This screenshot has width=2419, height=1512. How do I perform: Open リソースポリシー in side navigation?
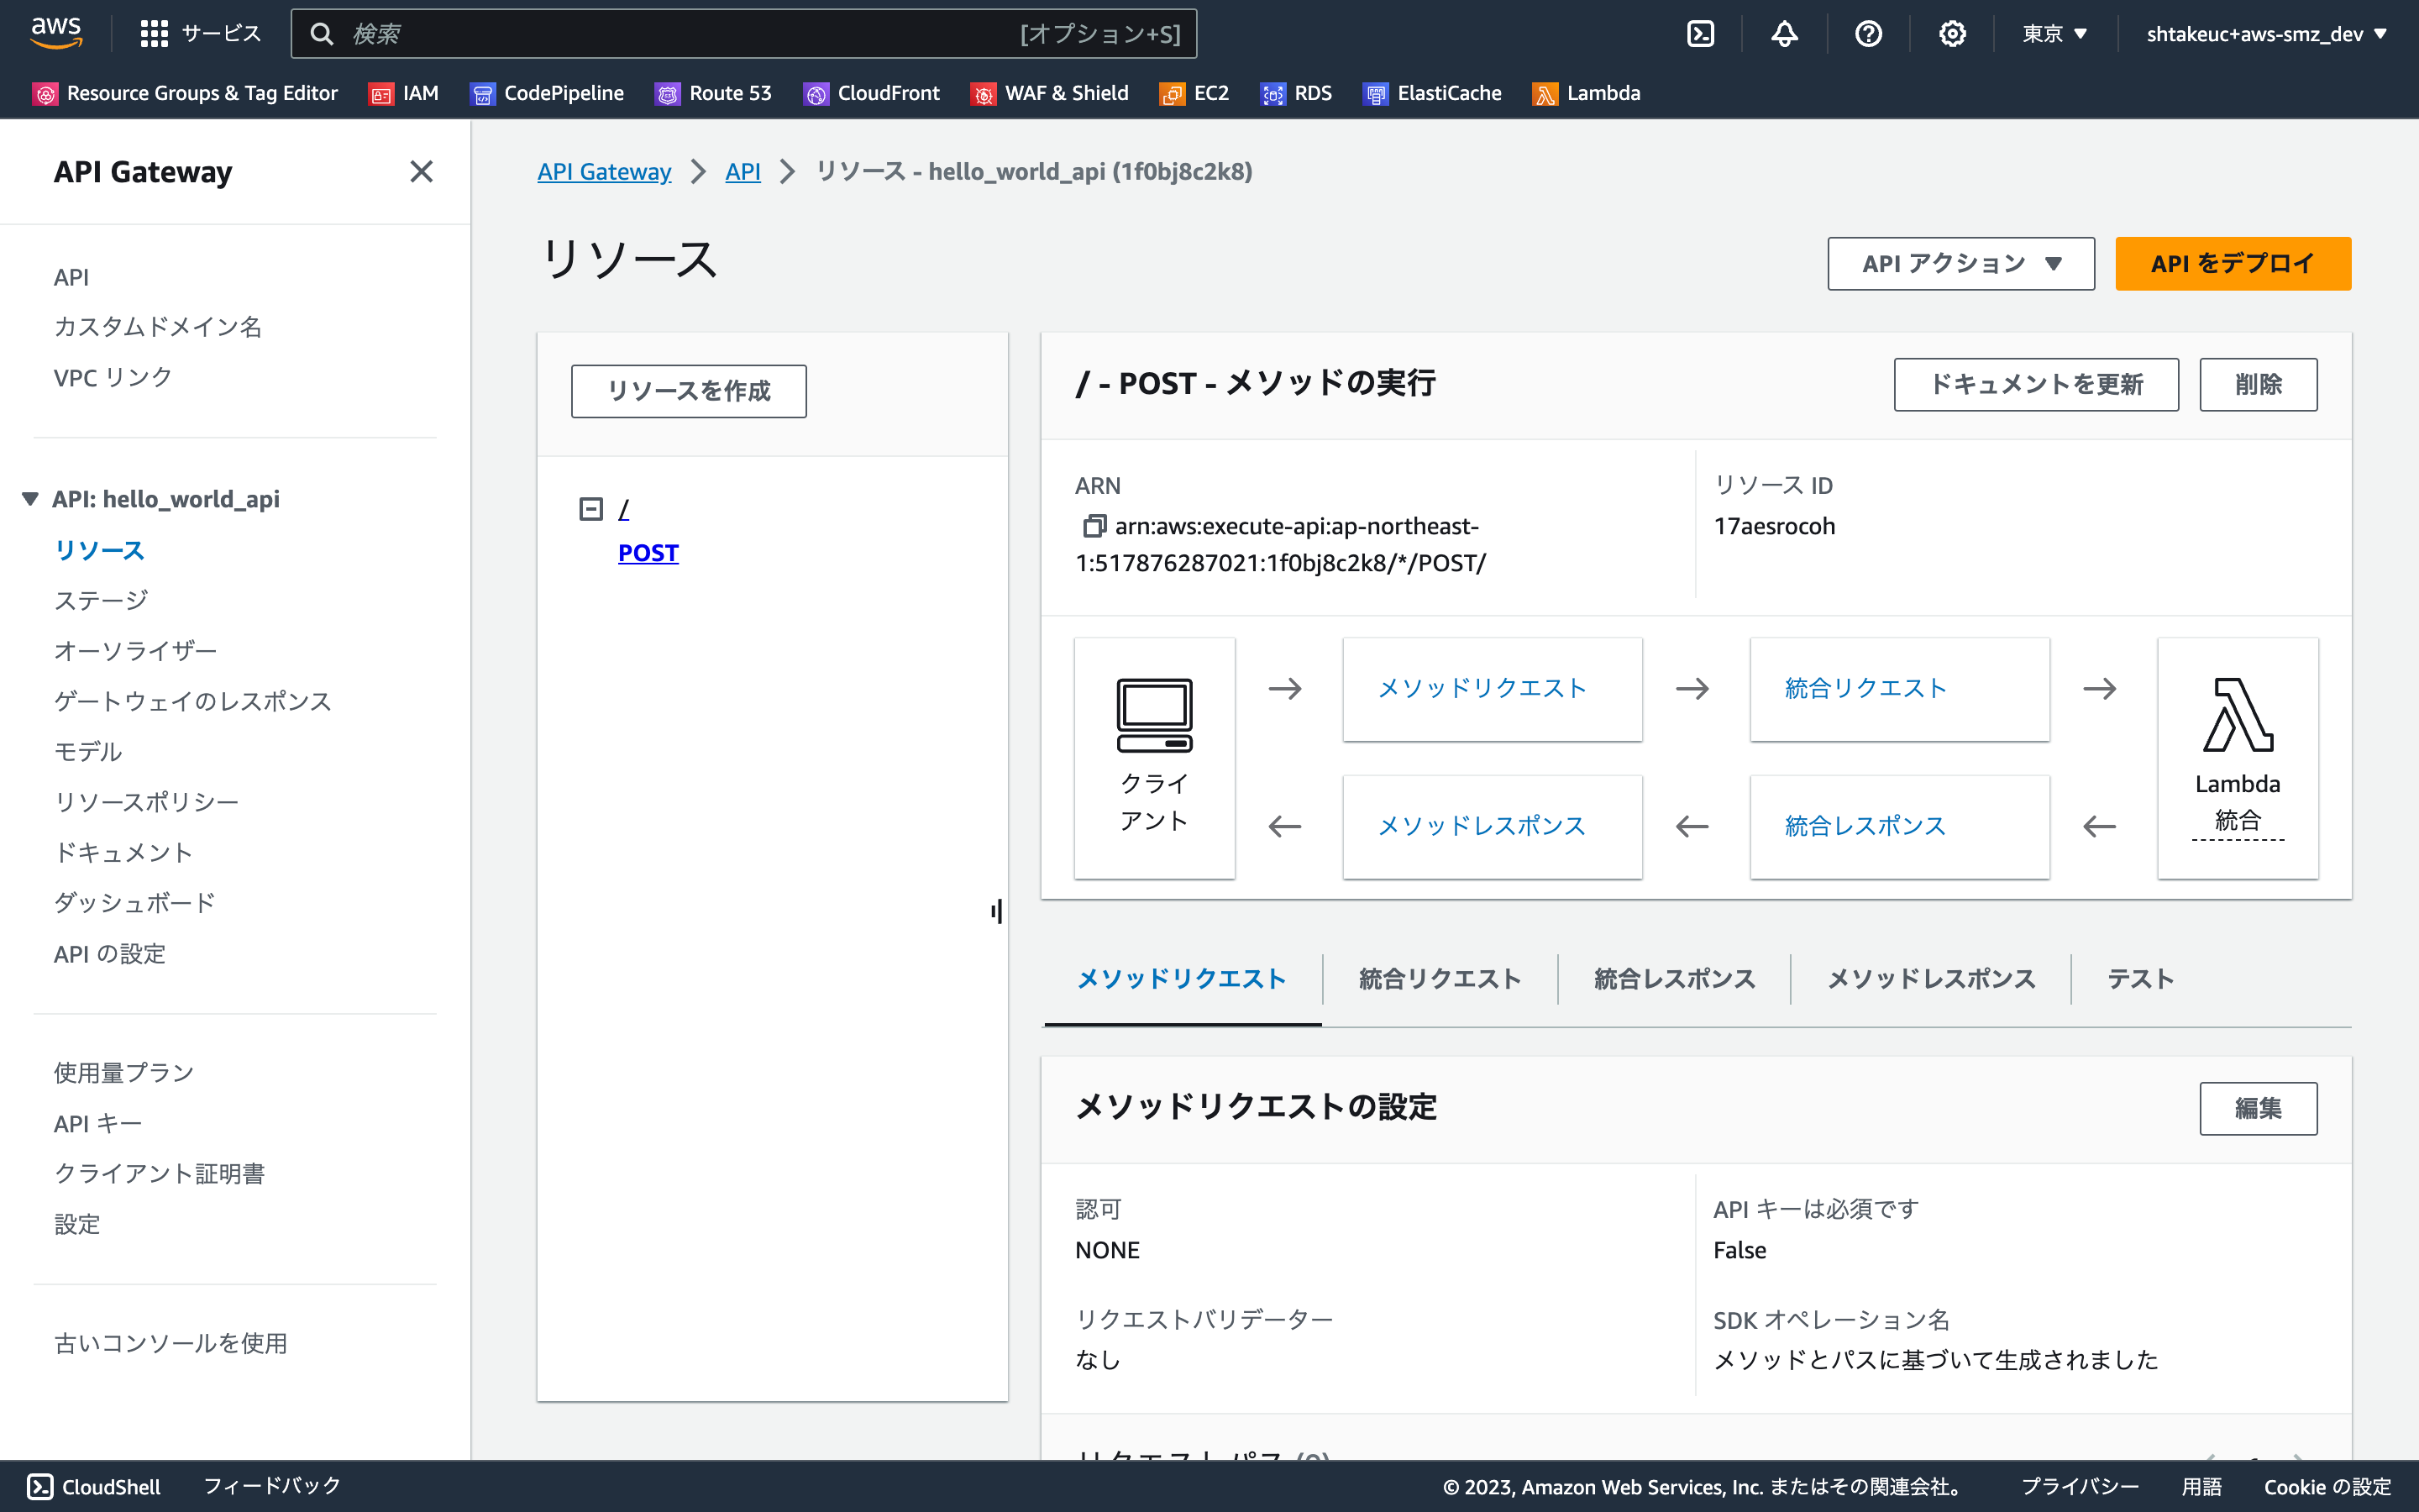point(147,802)
